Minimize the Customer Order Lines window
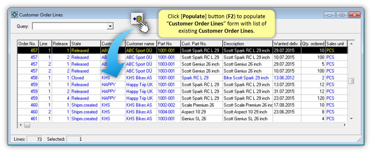 pos(329,15)
